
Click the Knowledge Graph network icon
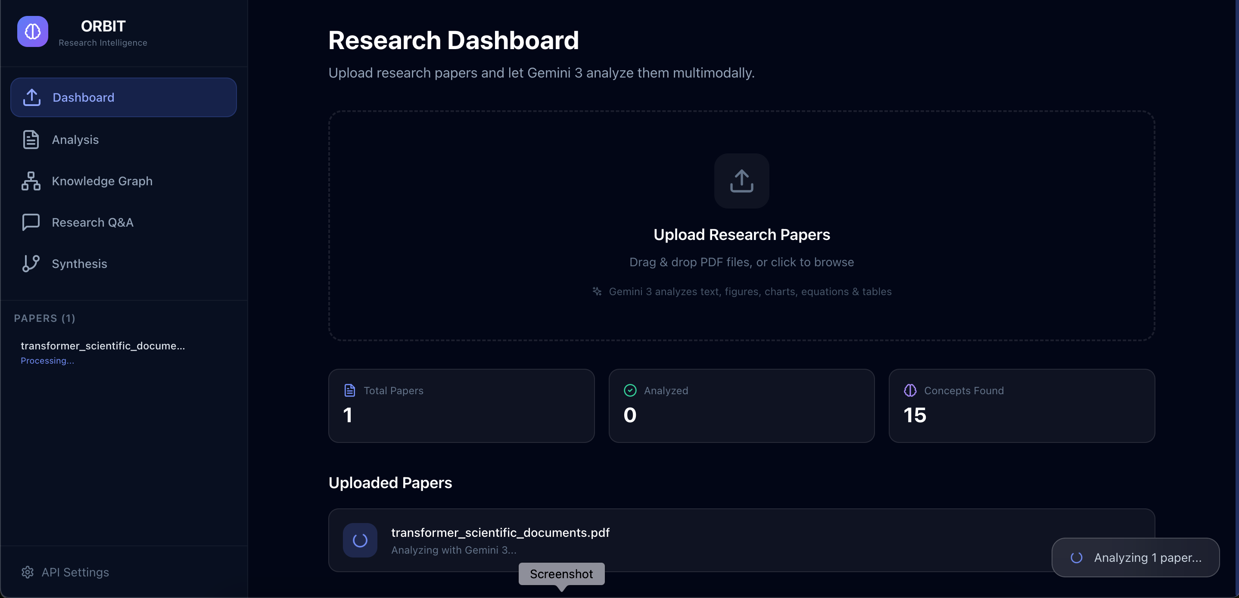pyautogui.click(x=31, y=181)
